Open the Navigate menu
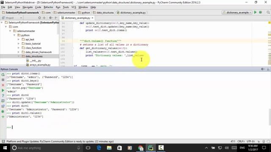The image size is (271, 152). pos(28,7)
